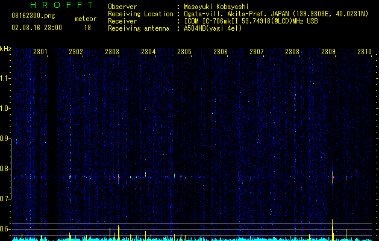
Task: Click the 2309 time marker
Action: [x=328, y=52]
